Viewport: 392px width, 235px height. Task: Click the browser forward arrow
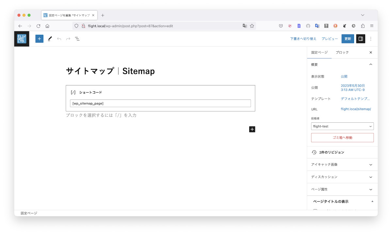click(29, 26)
